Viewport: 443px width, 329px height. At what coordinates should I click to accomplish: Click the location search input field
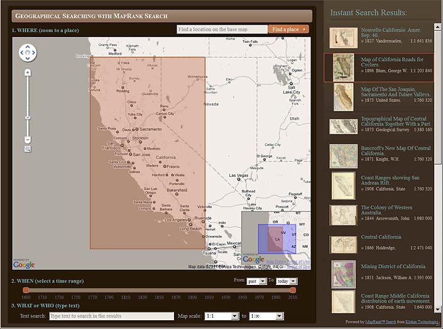pyautogui.click(x=222, y=29)
